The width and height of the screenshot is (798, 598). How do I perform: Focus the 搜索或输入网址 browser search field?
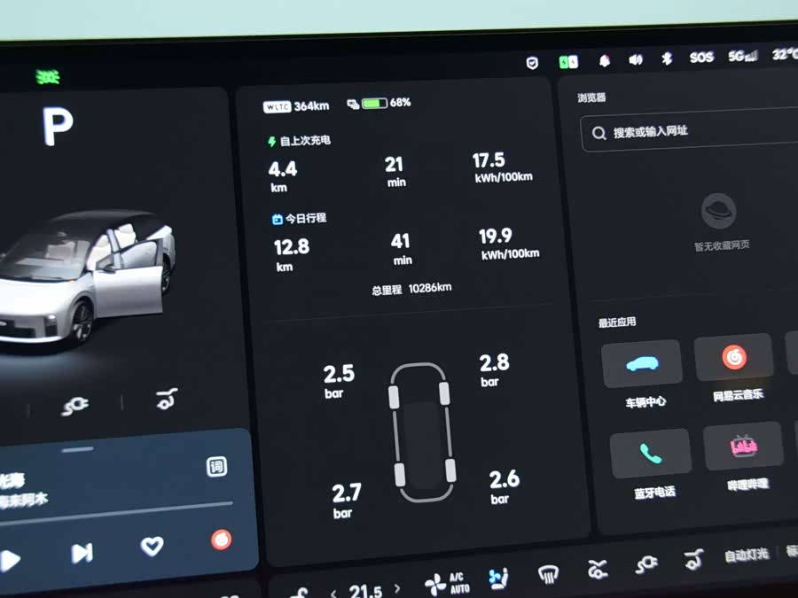689,132
